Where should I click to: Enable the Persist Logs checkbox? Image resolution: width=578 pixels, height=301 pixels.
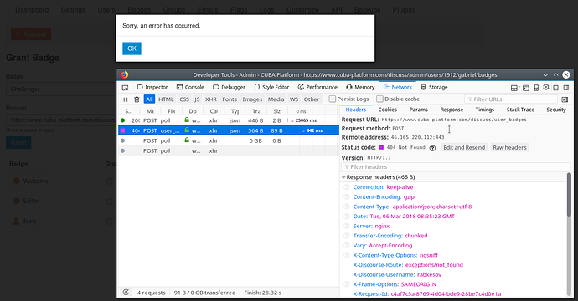coord(332,99)
